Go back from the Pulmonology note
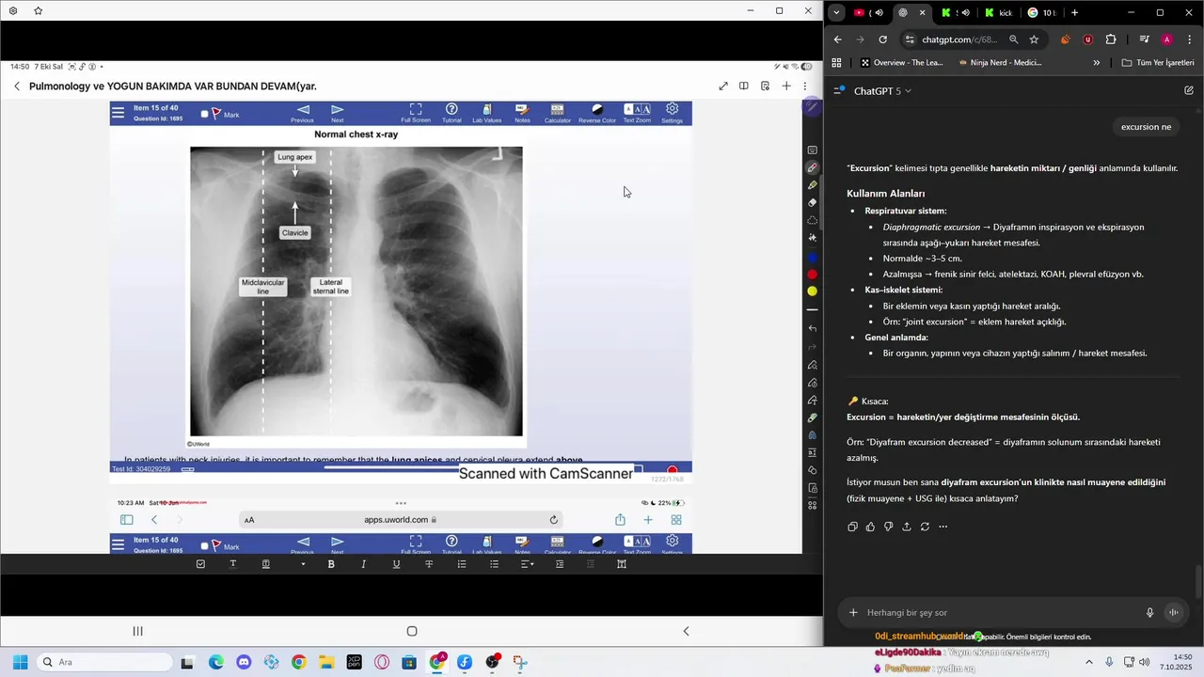This screenshot has height=677, width=1204. tap(17, 87)
